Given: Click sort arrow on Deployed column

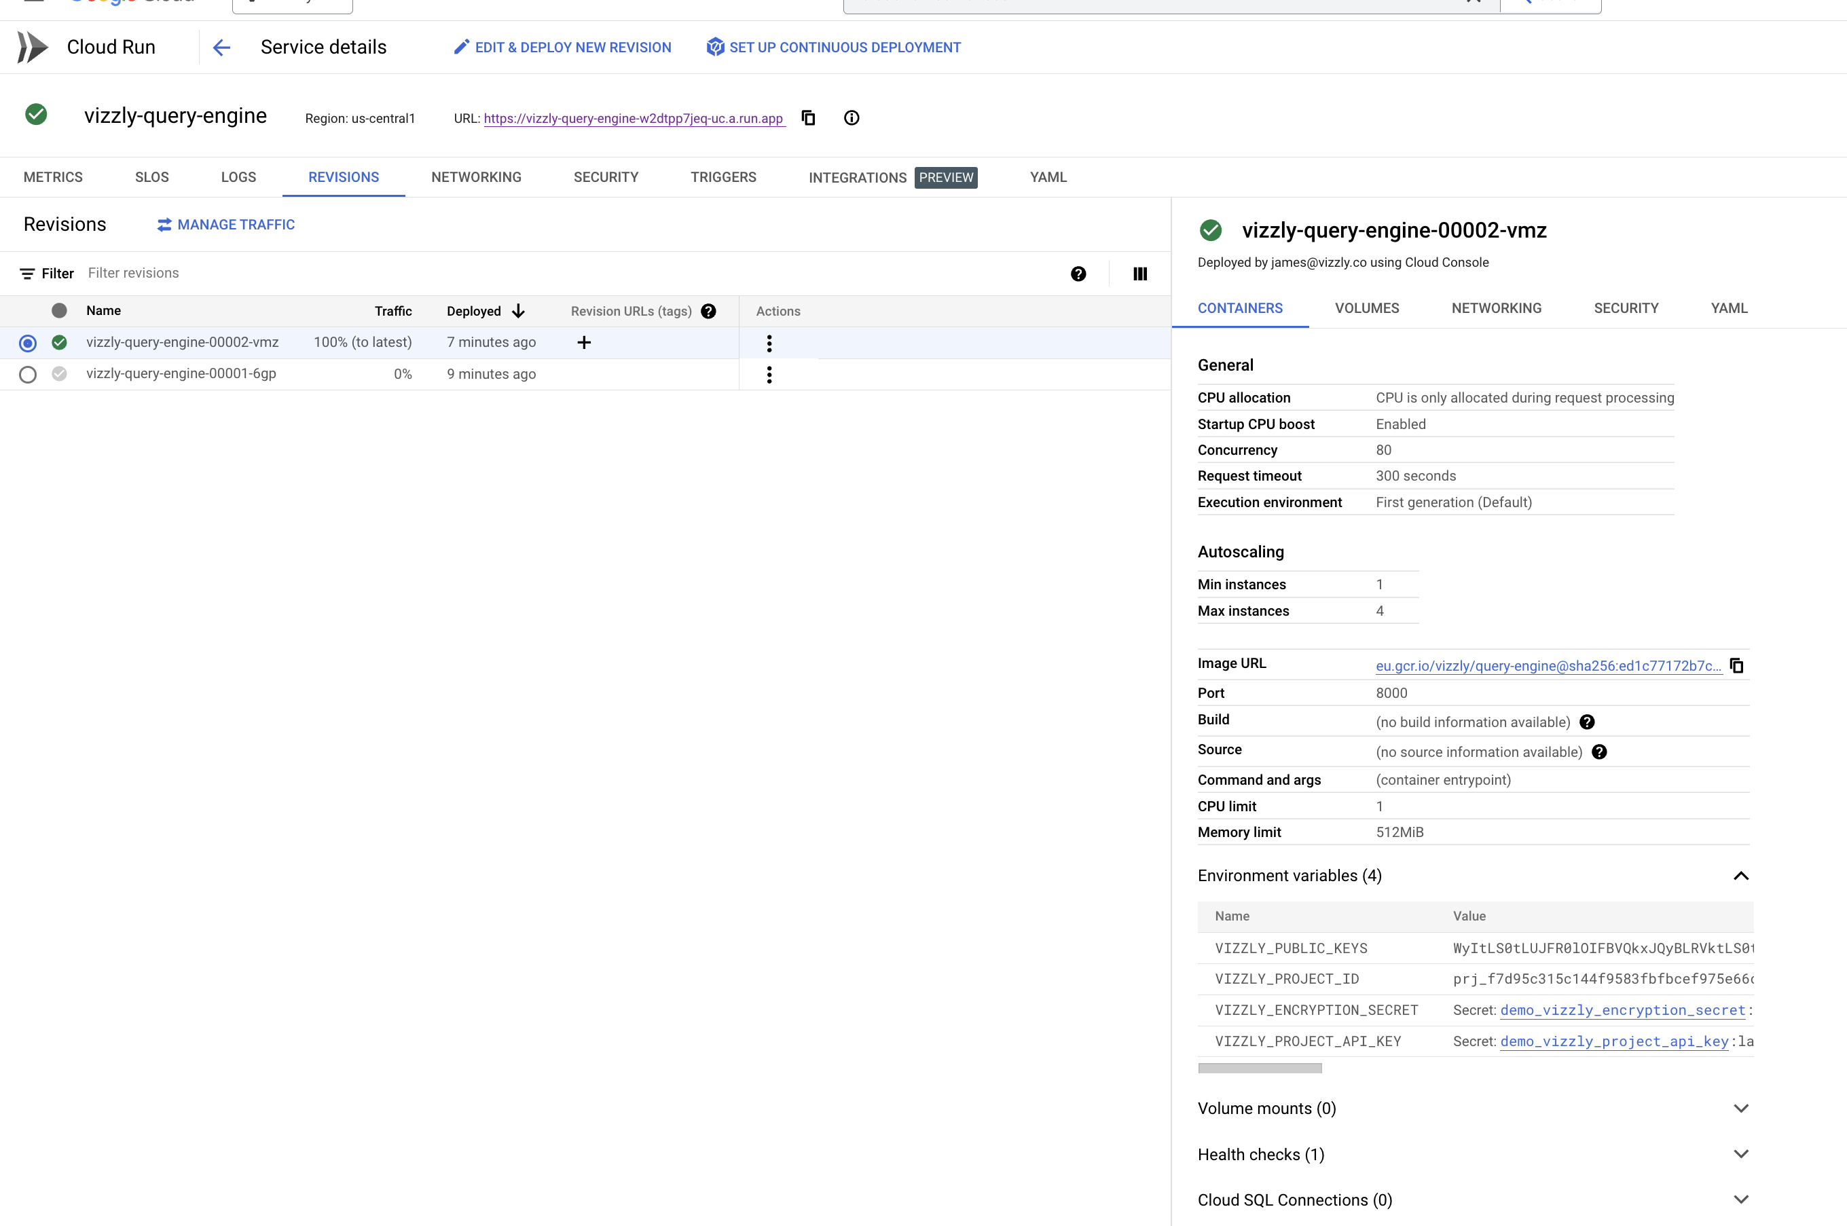Looking at the screenshot, I should tap(517, 311).
